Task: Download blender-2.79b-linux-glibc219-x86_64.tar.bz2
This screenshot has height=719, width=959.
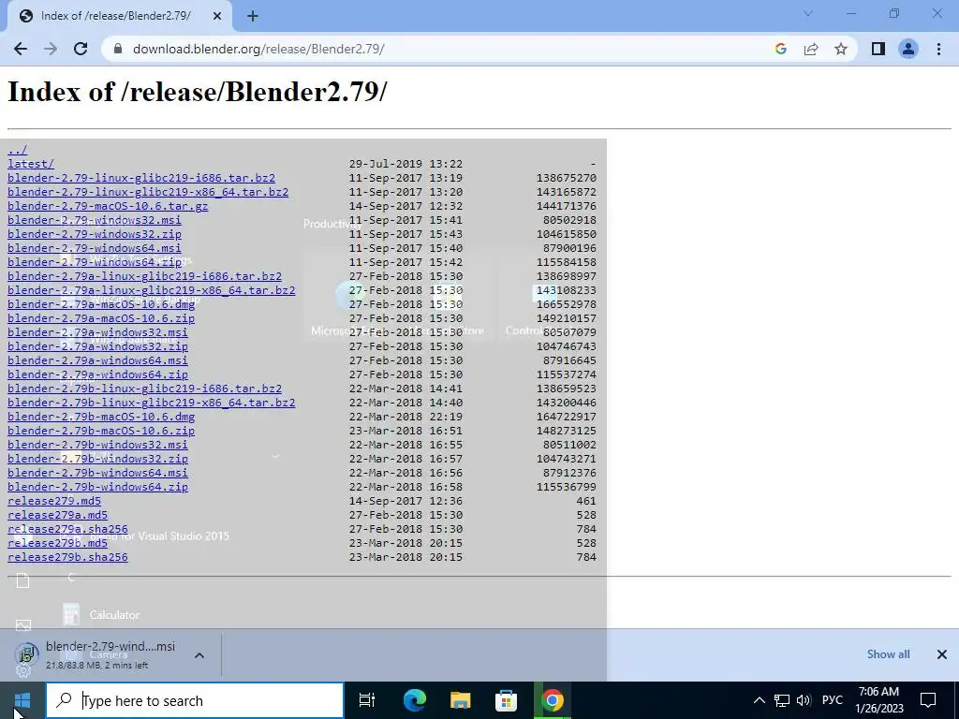Action: pyautogui.click(x=151, y=403)
